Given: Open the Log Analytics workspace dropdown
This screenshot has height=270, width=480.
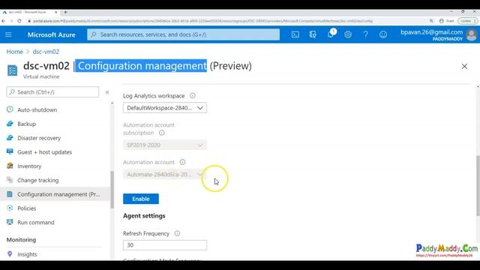Looking at the screenshot, I should pyautogui.click(x=165, y=108).
